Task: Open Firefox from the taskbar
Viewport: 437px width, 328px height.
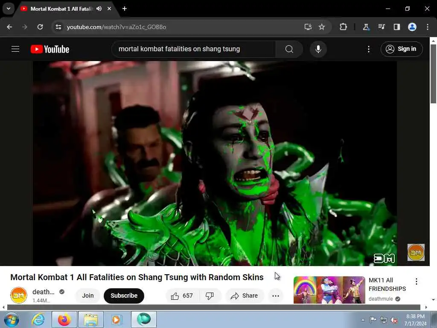Action: (x=64, y=319)
